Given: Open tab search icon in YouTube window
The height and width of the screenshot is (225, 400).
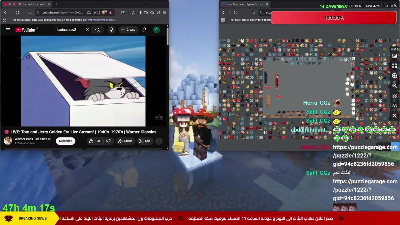Looking at the screenshot, I should coord(123,12).
